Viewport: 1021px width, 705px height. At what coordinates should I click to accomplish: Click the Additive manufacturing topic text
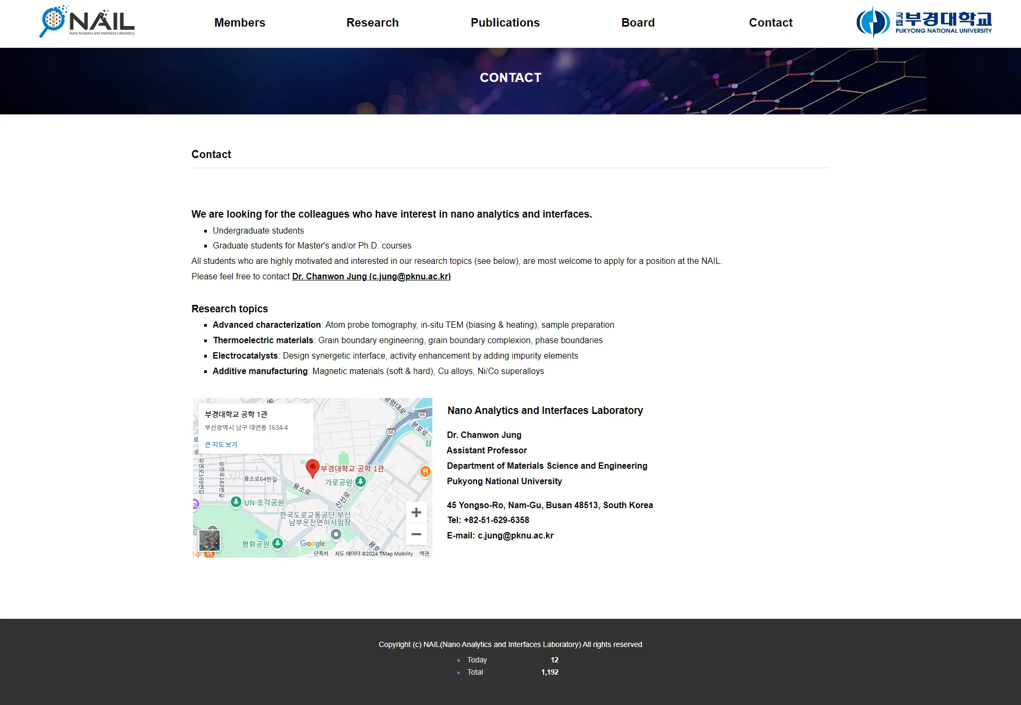[378, 371]
